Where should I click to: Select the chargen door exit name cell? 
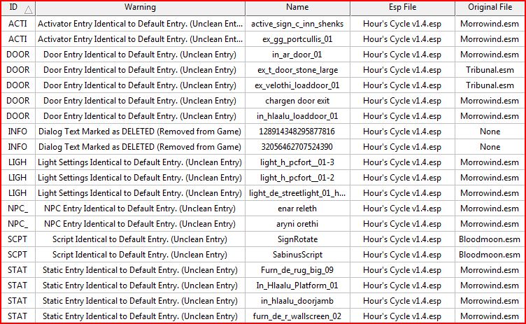(297, 101)
